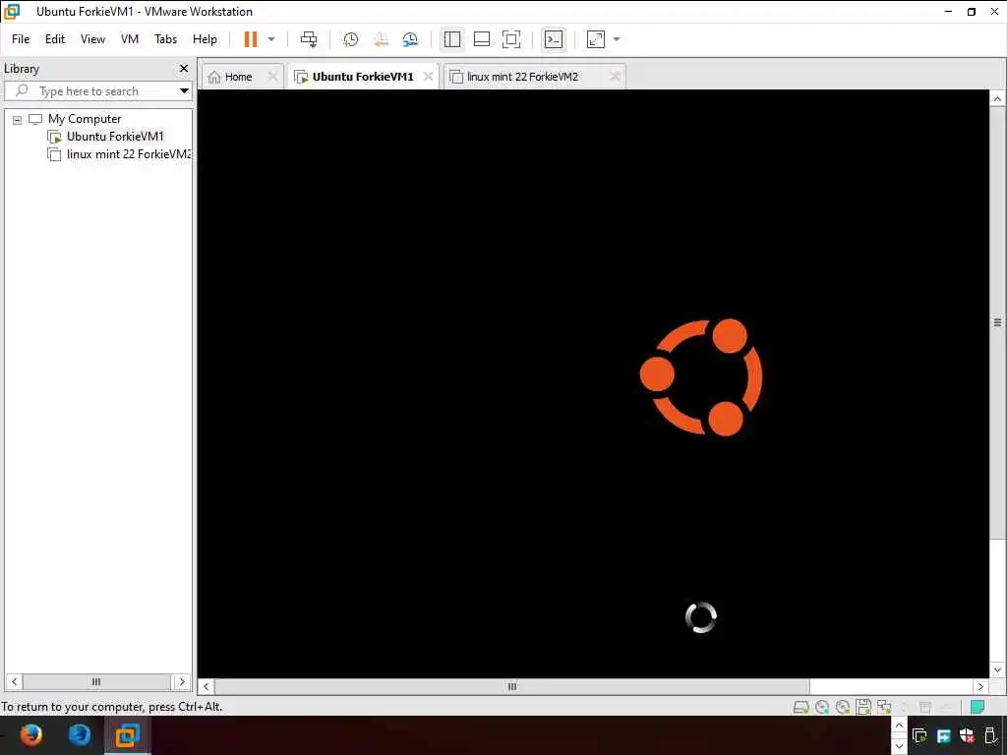Close the Library panel
1007x755 pixels.
[x=184, y=68]
